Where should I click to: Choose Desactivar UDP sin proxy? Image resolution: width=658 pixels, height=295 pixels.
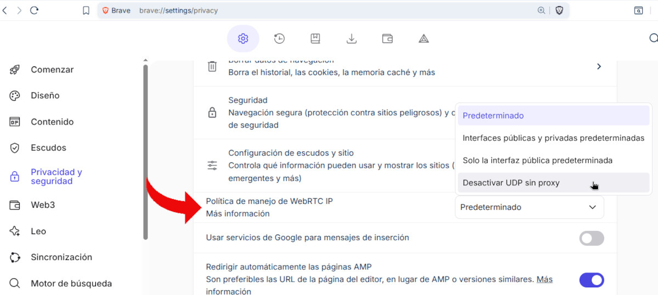(553, 183)
